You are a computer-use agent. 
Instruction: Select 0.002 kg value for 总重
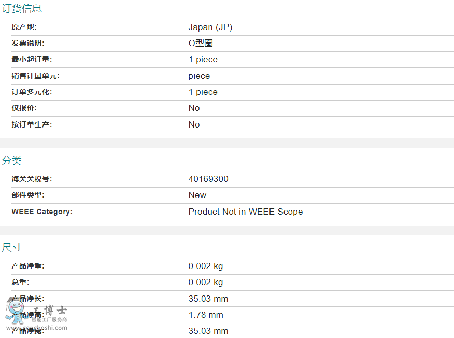click(x=206, y=283)
